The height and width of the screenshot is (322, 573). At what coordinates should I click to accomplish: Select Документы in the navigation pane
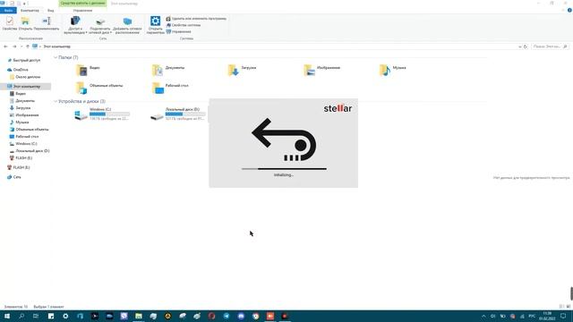(22, 100)
